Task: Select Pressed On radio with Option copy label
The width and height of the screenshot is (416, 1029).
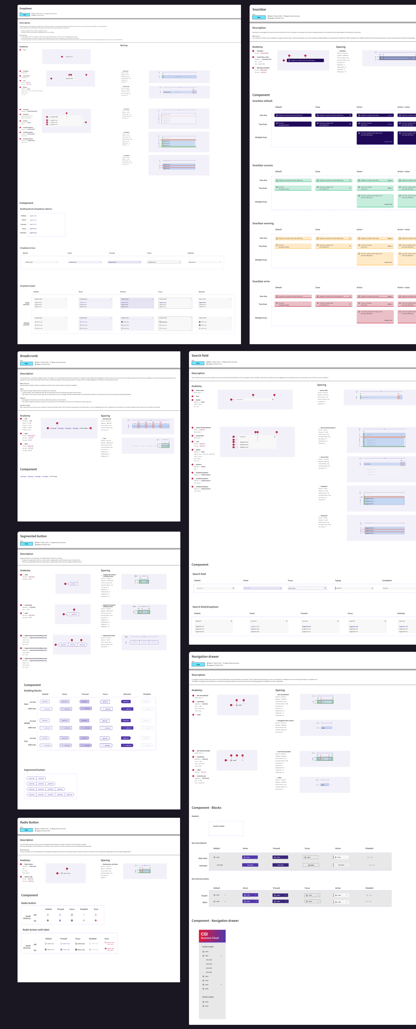Action: tap(62, 950)
